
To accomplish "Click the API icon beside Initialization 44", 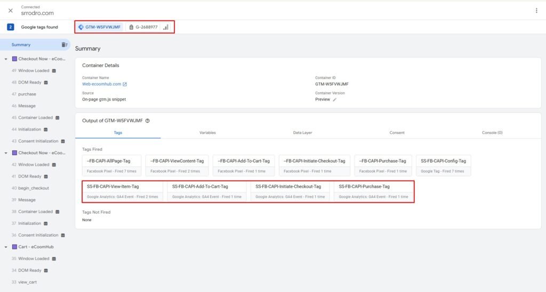I will [46, 129].
